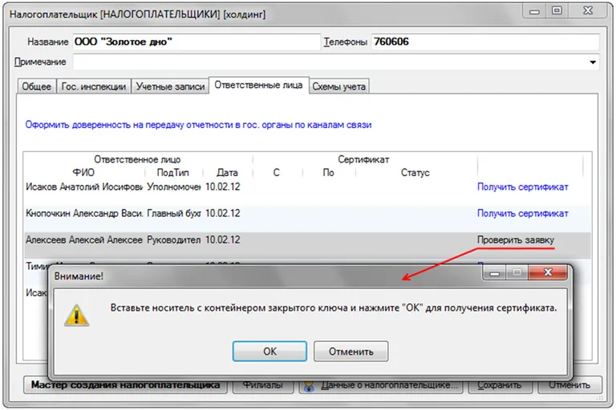
Task: Click the Дата column header
Action: pyautogui.click(x=227, y=173)
